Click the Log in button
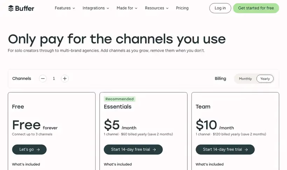The image size is (287, 170). pyautogui.click(x=220, y=8)
